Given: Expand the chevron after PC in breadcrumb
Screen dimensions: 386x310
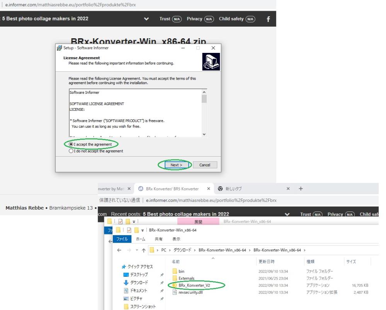Looking at the screenshot, I should (170, 250).
